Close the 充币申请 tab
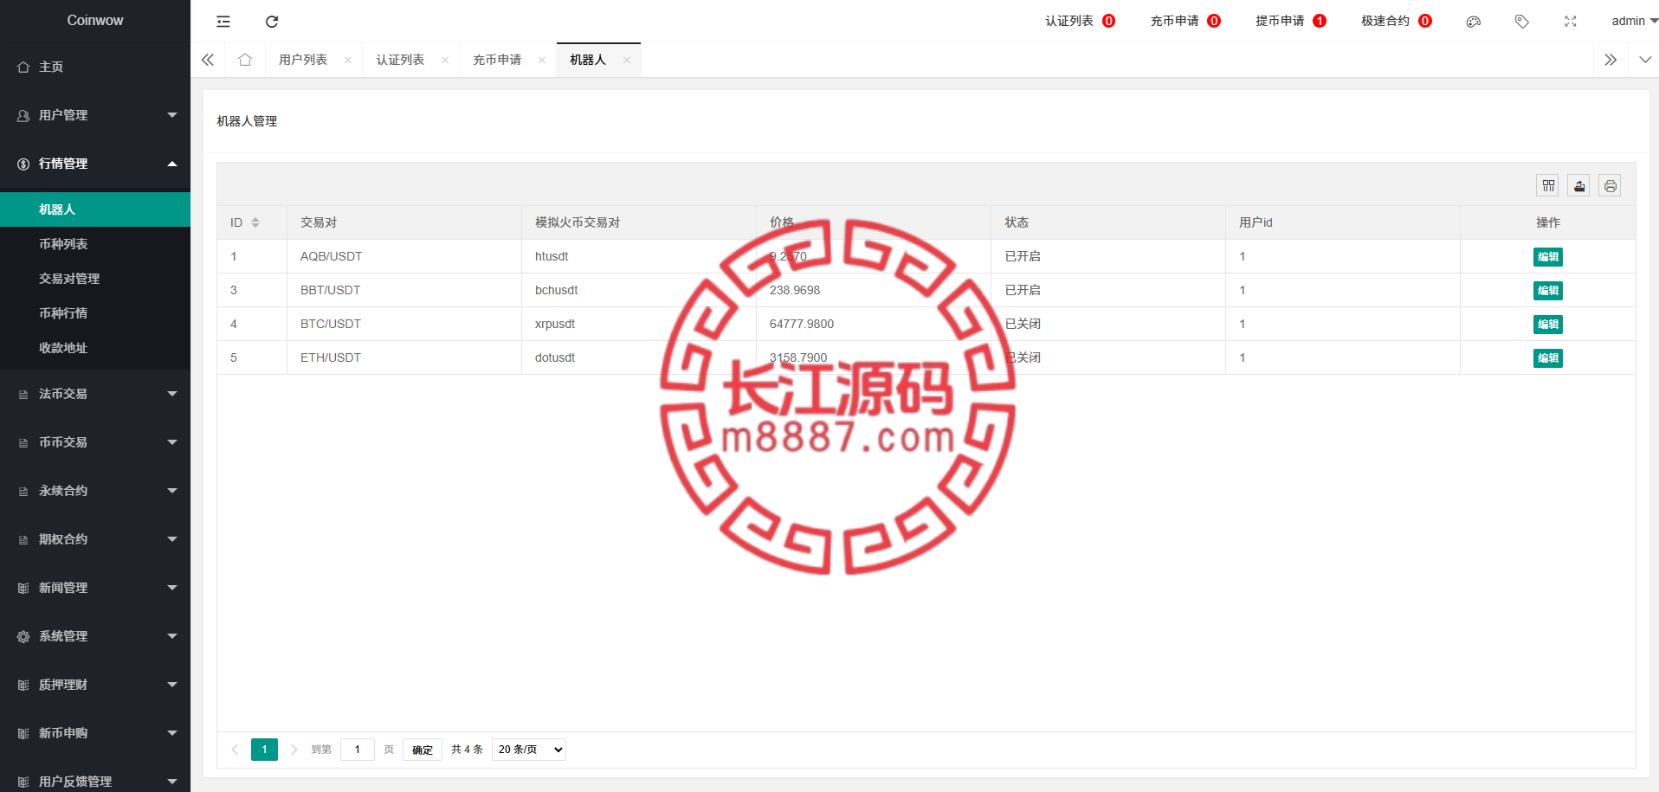 pos(542,60)
